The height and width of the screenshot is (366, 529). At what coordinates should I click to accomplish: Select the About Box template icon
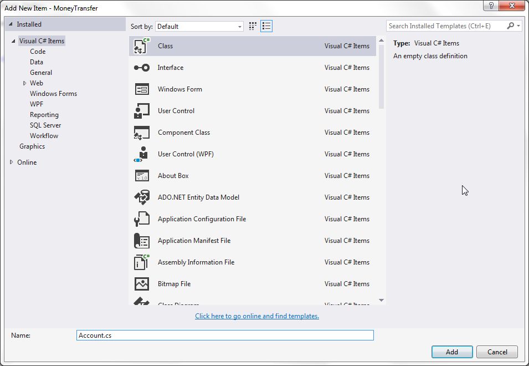point(142,176)
